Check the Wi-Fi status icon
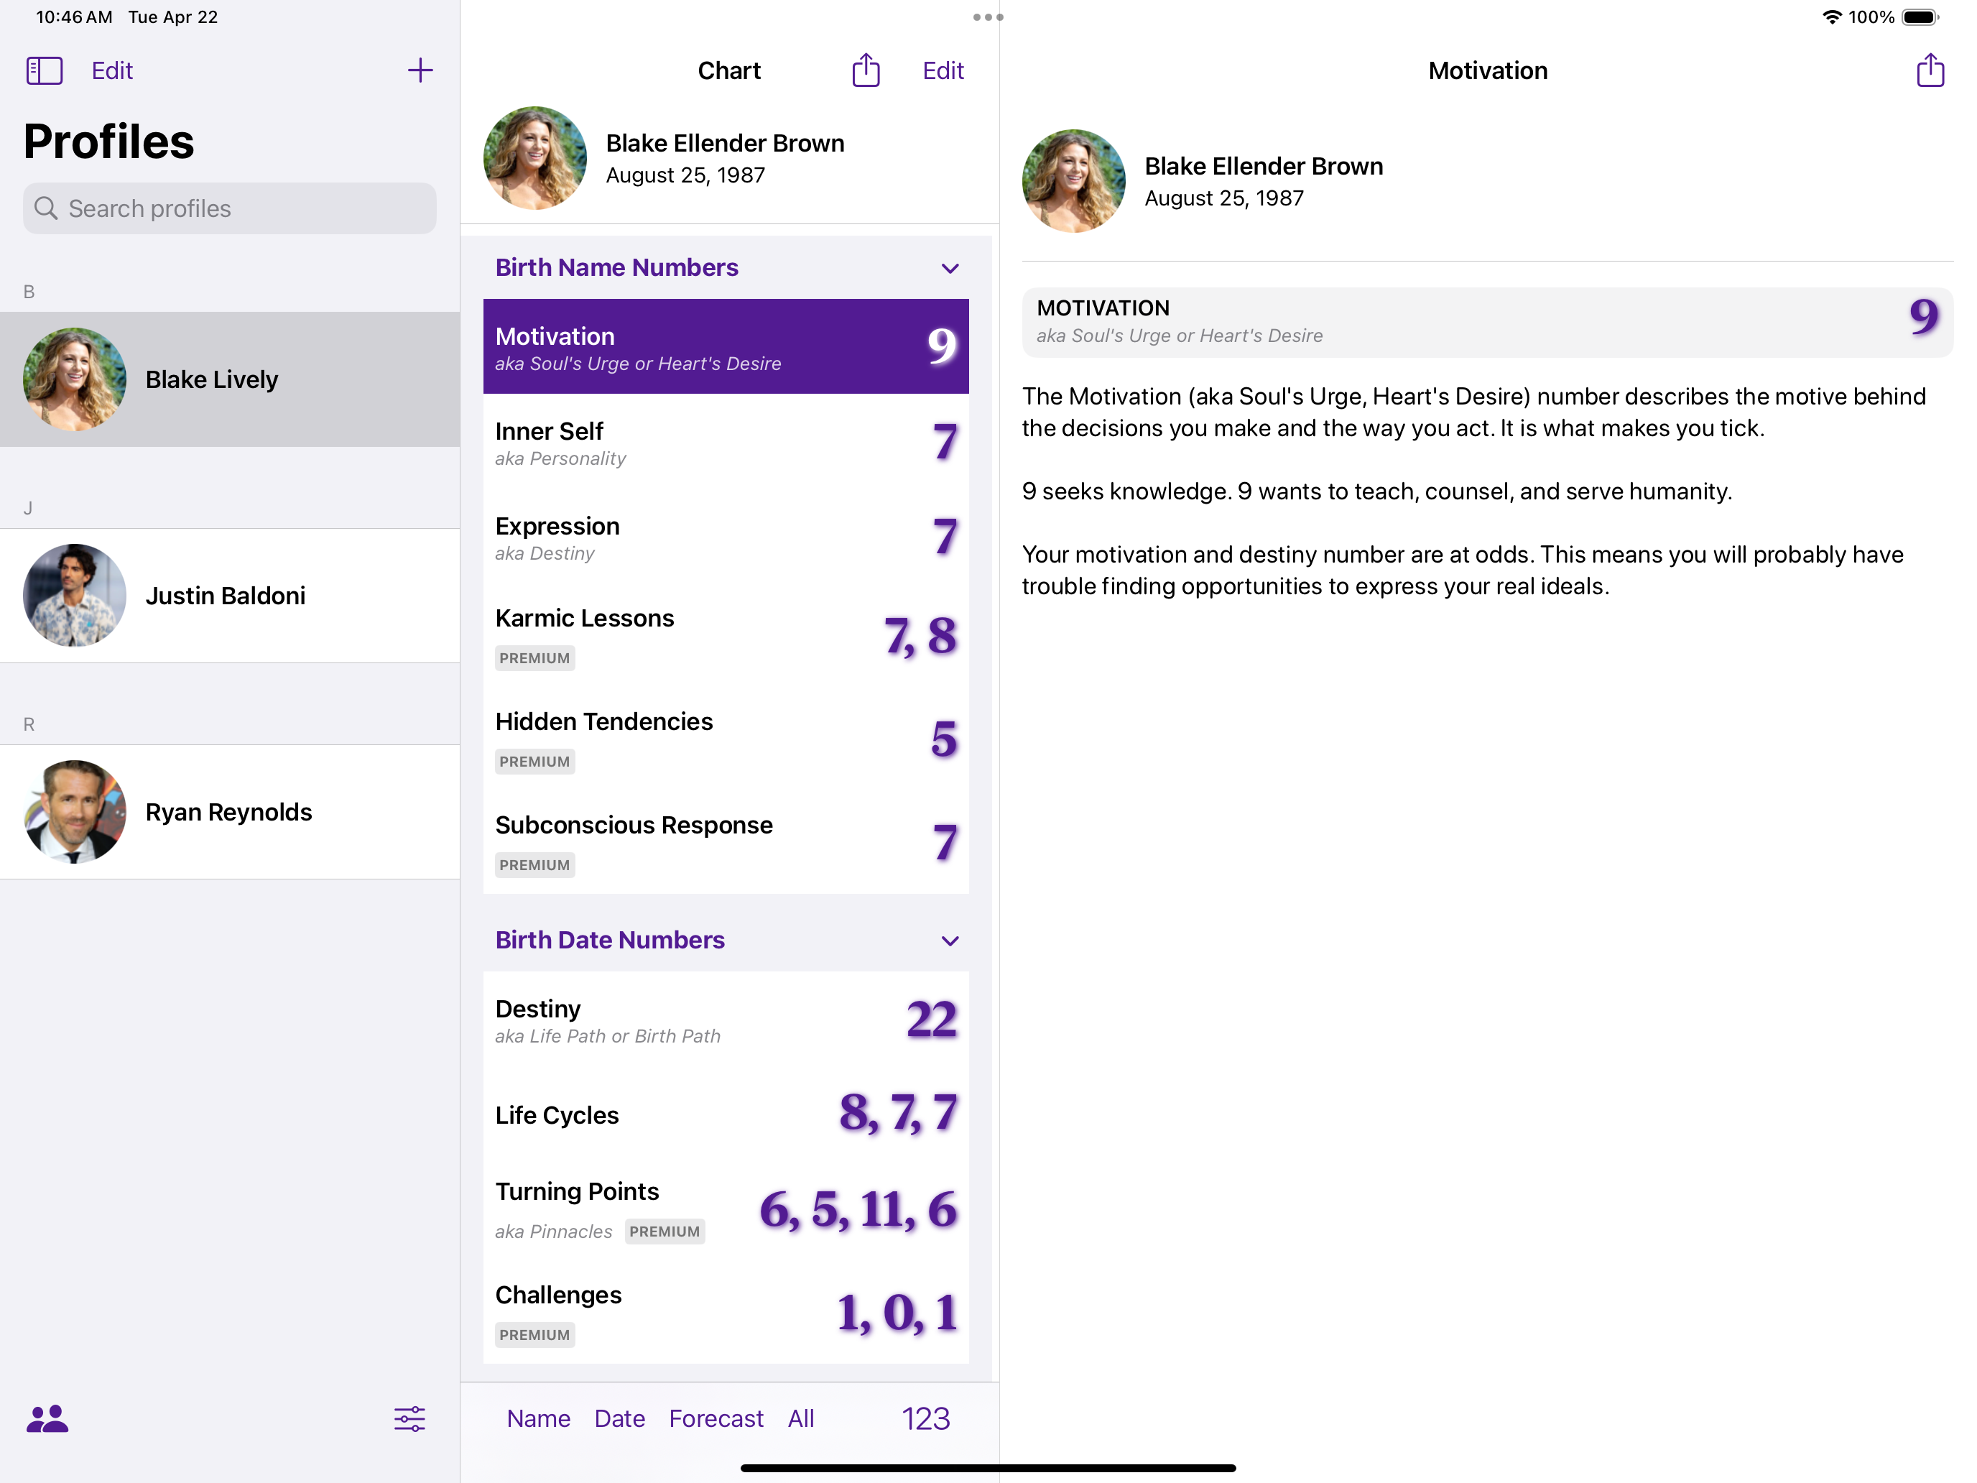This screenshot has height=1483, width=1977. click(x=1831, y=17)
